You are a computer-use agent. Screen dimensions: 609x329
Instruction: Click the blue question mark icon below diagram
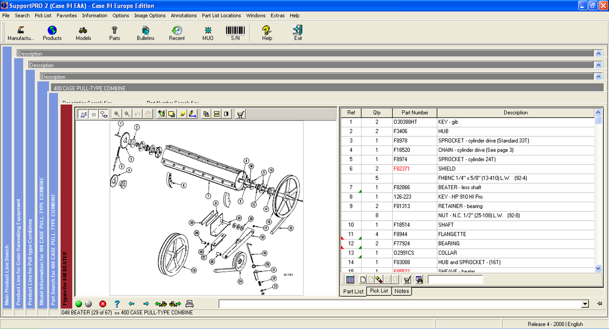tap(117, 304)
